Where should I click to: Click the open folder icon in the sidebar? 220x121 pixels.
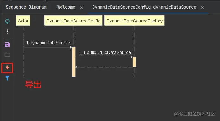[7, 55]
